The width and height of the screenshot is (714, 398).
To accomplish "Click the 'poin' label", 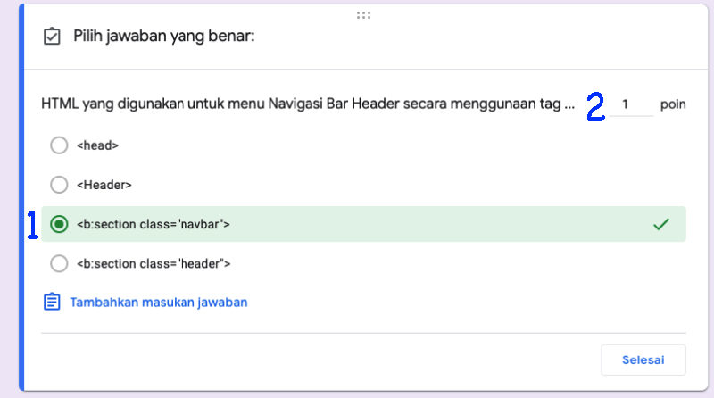I will tap(673, 104).
